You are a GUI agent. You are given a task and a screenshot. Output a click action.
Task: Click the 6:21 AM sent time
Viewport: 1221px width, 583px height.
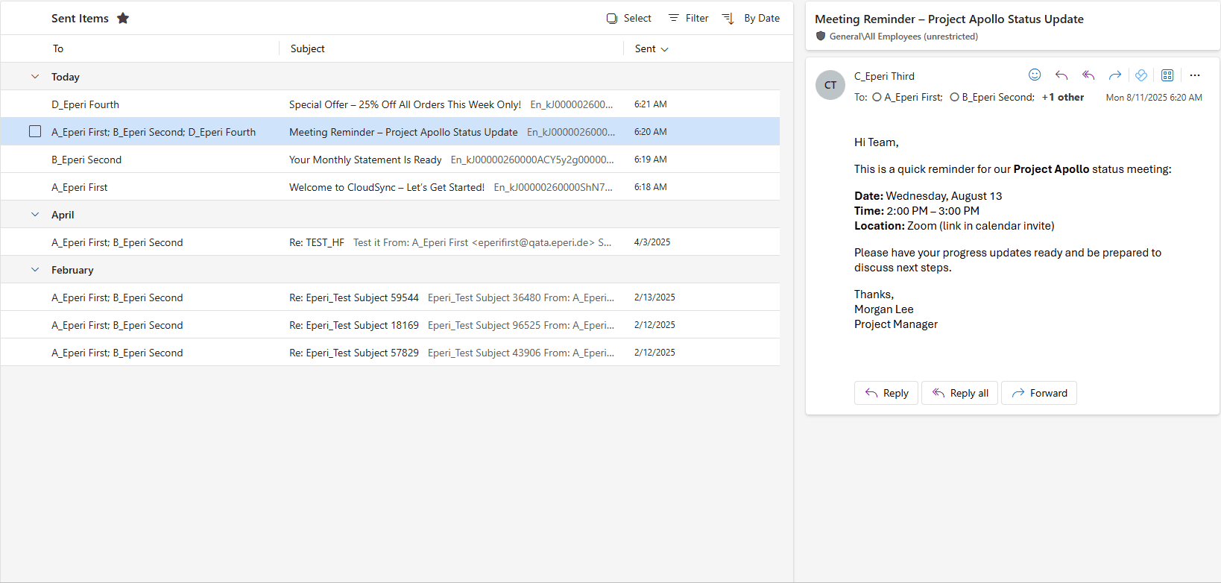pos(651,104)
